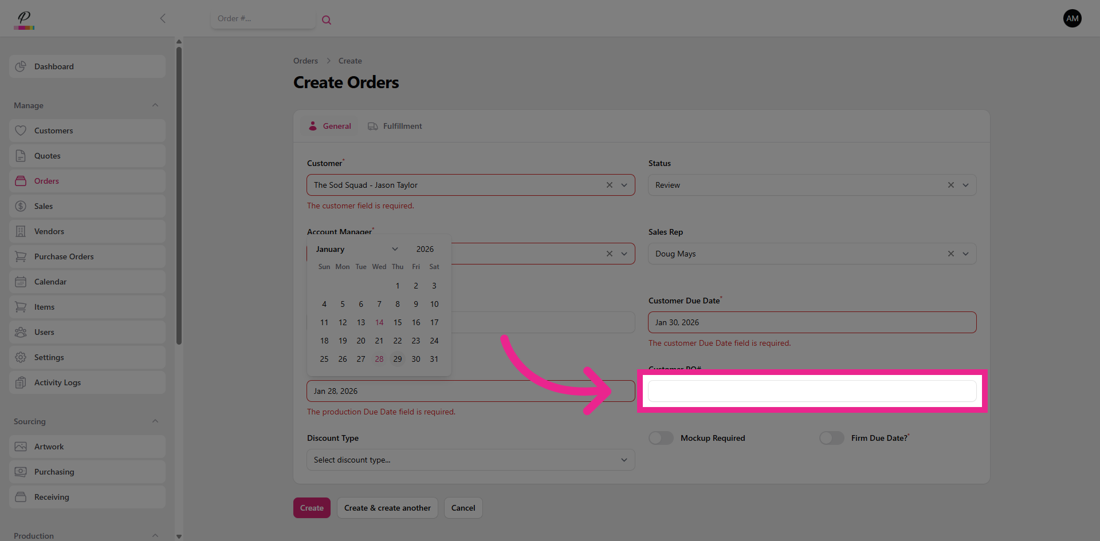Turn on Firm Due Date toggle
Viewport: 1100px width, 541px height.
click(x=831, y=438)
